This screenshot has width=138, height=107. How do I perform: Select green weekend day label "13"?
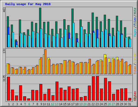click(x=57, y=104)
